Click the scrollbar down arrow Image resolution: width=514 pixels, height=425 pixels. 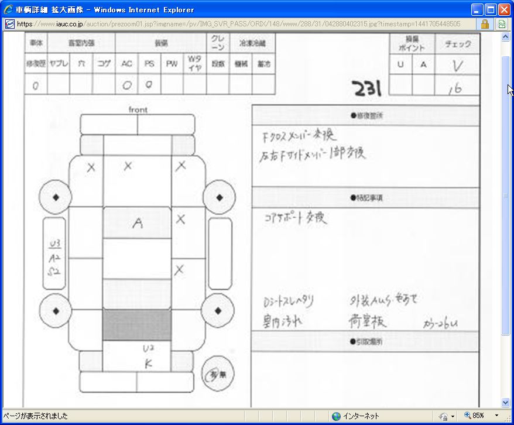pyautogui.click(x=506, y=403)
